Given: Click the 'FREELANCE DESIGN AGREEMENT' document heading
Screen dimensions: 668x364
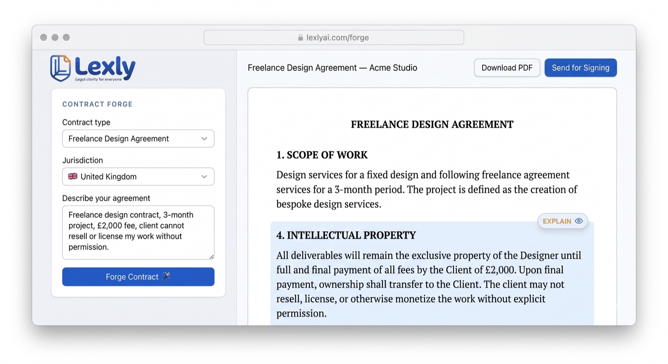Looking at the screenshot, I should [x=432, y=124].
